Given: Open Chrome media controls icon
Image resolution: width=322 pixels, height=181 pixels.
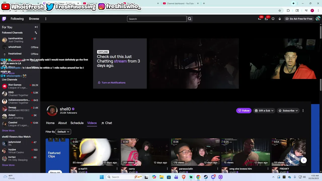Looking at the screenshot, I should click(306, 11).
